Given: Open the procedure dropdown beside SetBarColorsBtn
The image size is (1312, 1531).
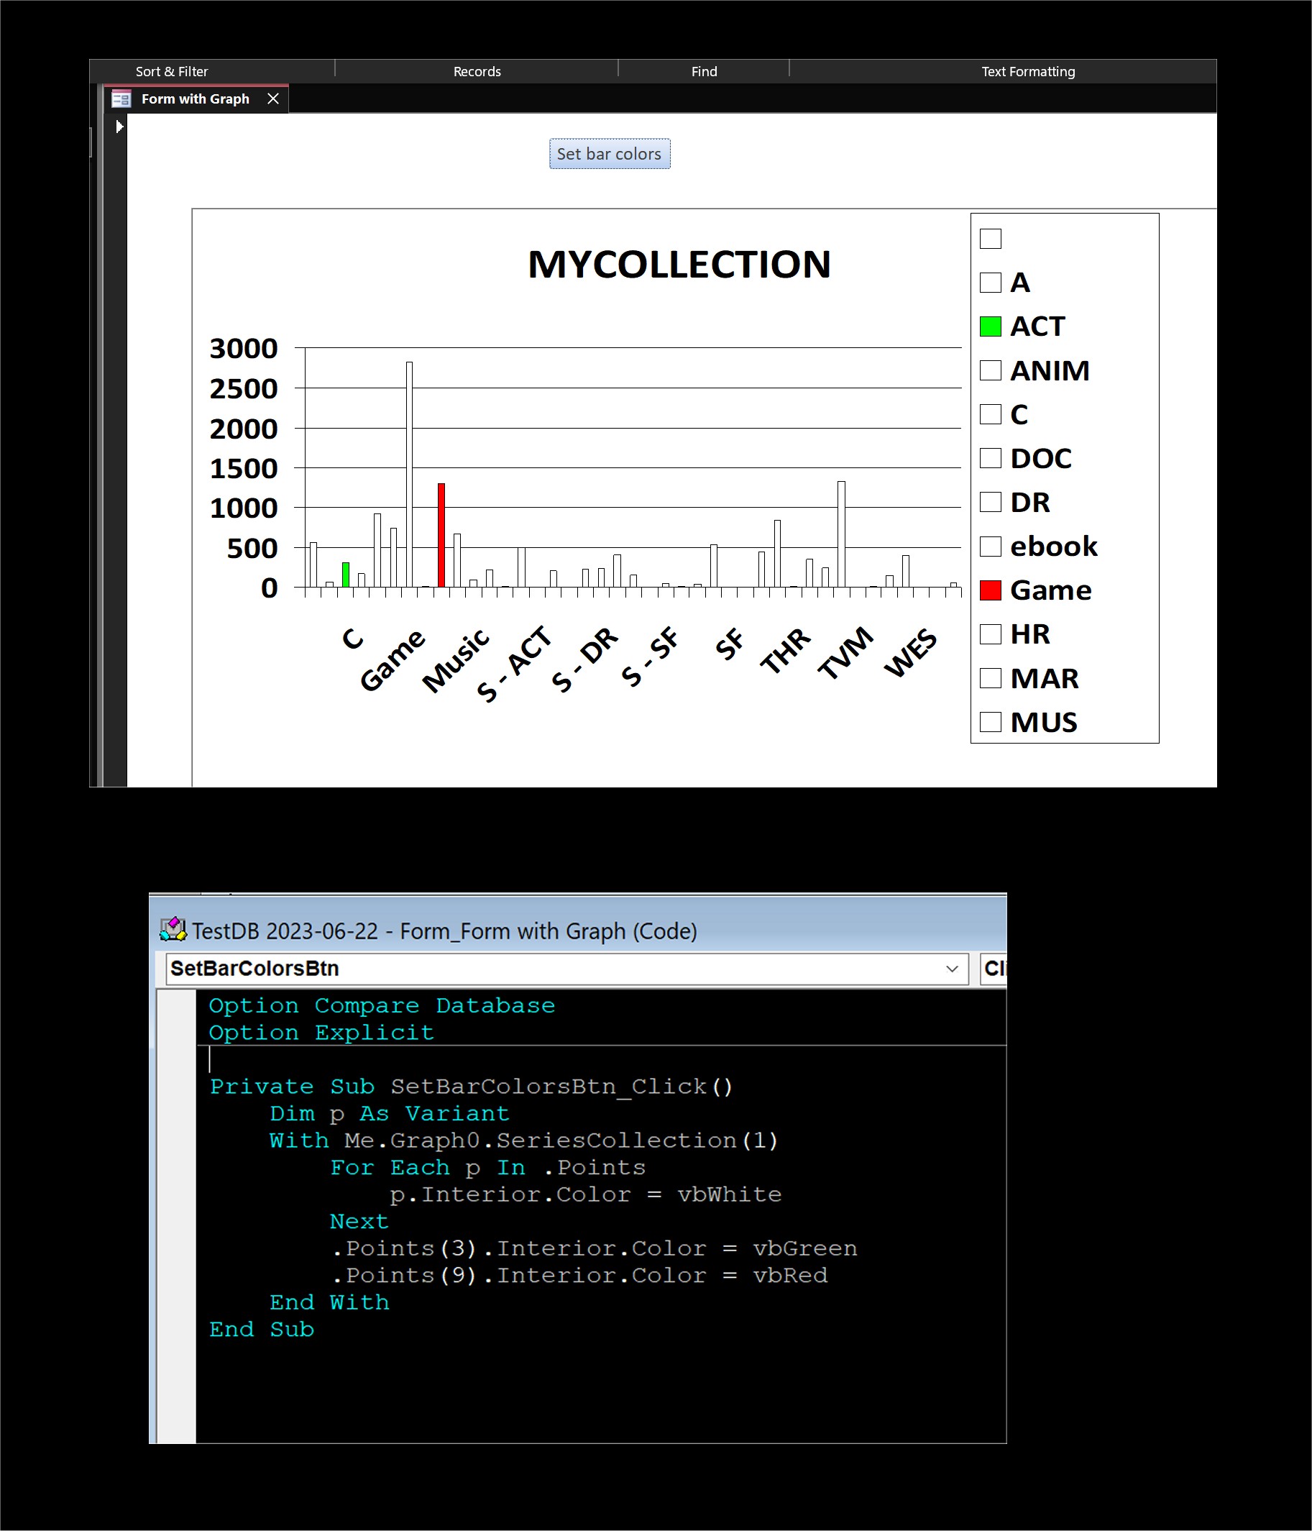Looking at the screenshot, I should click(x=994, y=969).
